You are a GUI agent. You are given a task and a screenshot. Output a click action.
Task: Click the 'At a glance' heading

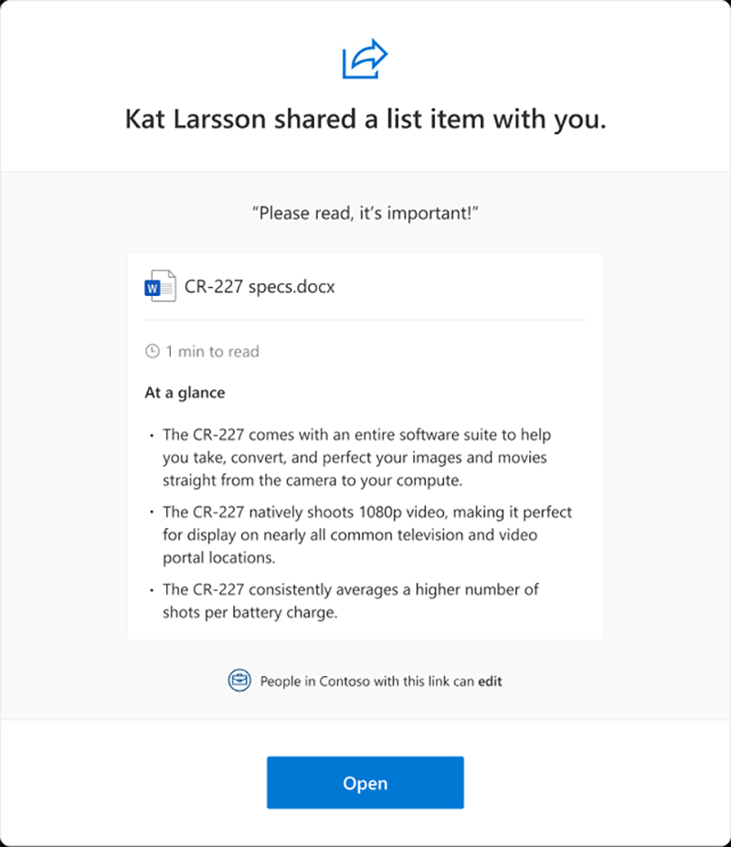185,393
